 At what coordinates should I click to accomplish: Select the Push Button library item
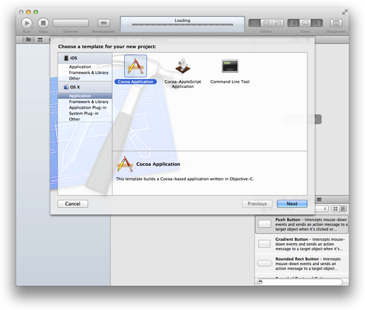(302, 224)
